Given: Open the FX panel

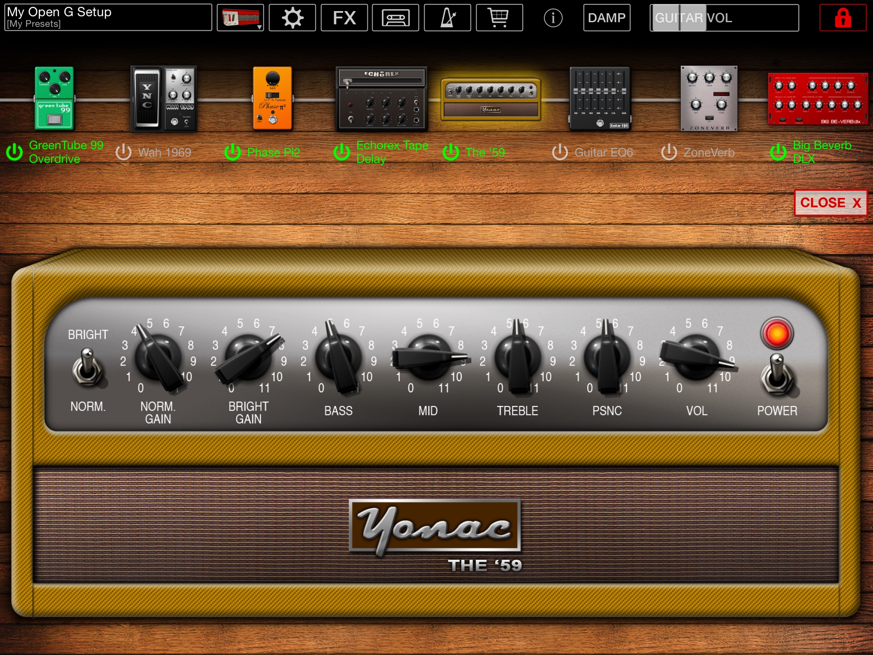Looking at the screenshot, I should pyautogui.click(x=344, y=18).
